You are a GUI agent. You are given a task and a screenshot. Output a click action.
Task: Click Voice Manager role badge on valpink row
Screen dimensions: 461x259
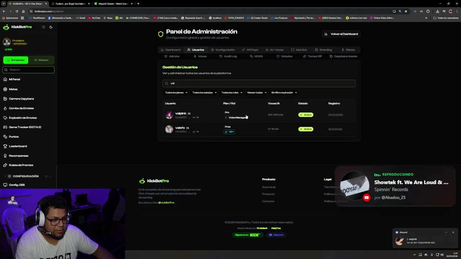point(236,118)
